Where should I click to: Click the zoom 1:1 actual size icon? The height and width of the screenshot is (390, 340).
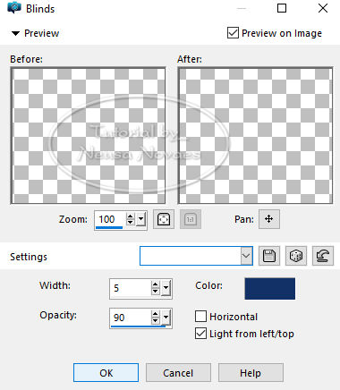click(x=191, y=219)
